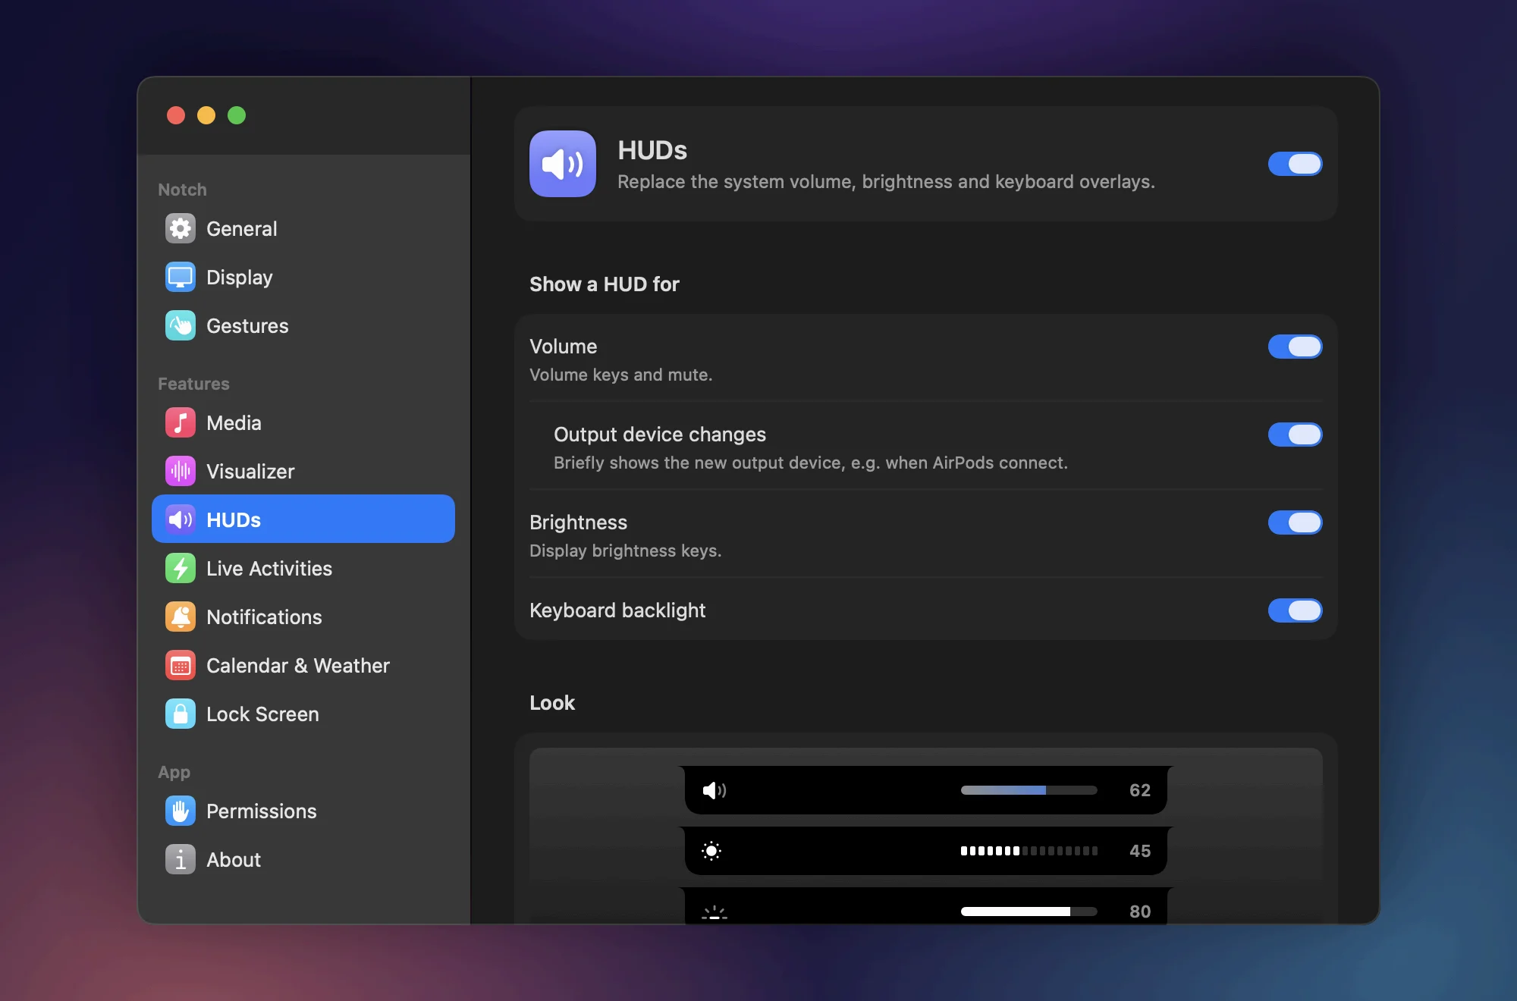Select the Media label
This screenshot has height=1001, width=1517.
(x=234, y=423)
